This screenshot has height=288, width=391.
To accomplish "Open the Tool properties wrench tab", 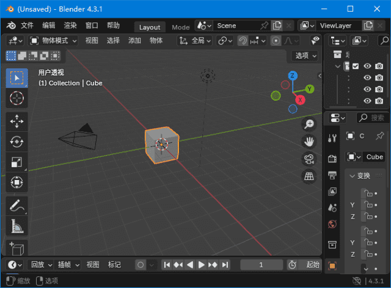I will [332, 138].
